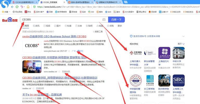Close the 品传网站管理系统 tab
The height and width of the screenshot is (104, 200).
pyautogui.click(x=92, y=2)
